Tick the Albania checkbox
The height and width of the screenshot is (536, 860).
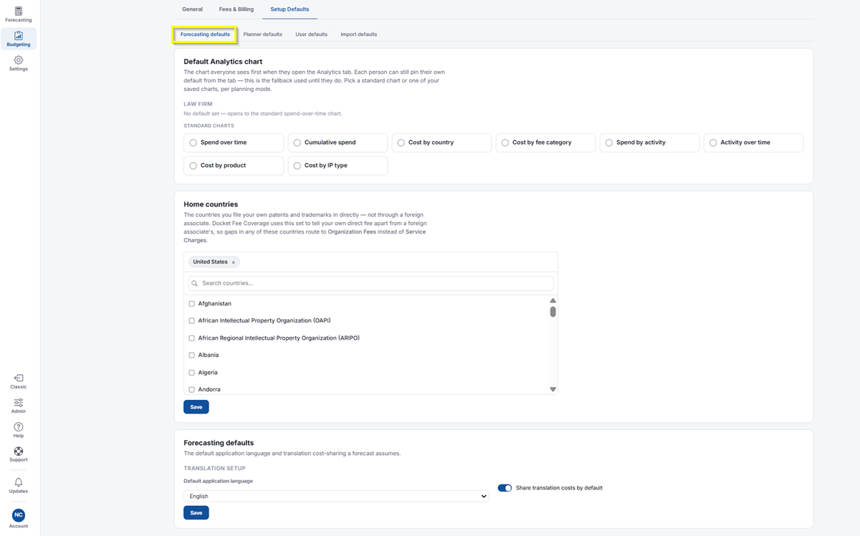(191, 355)
